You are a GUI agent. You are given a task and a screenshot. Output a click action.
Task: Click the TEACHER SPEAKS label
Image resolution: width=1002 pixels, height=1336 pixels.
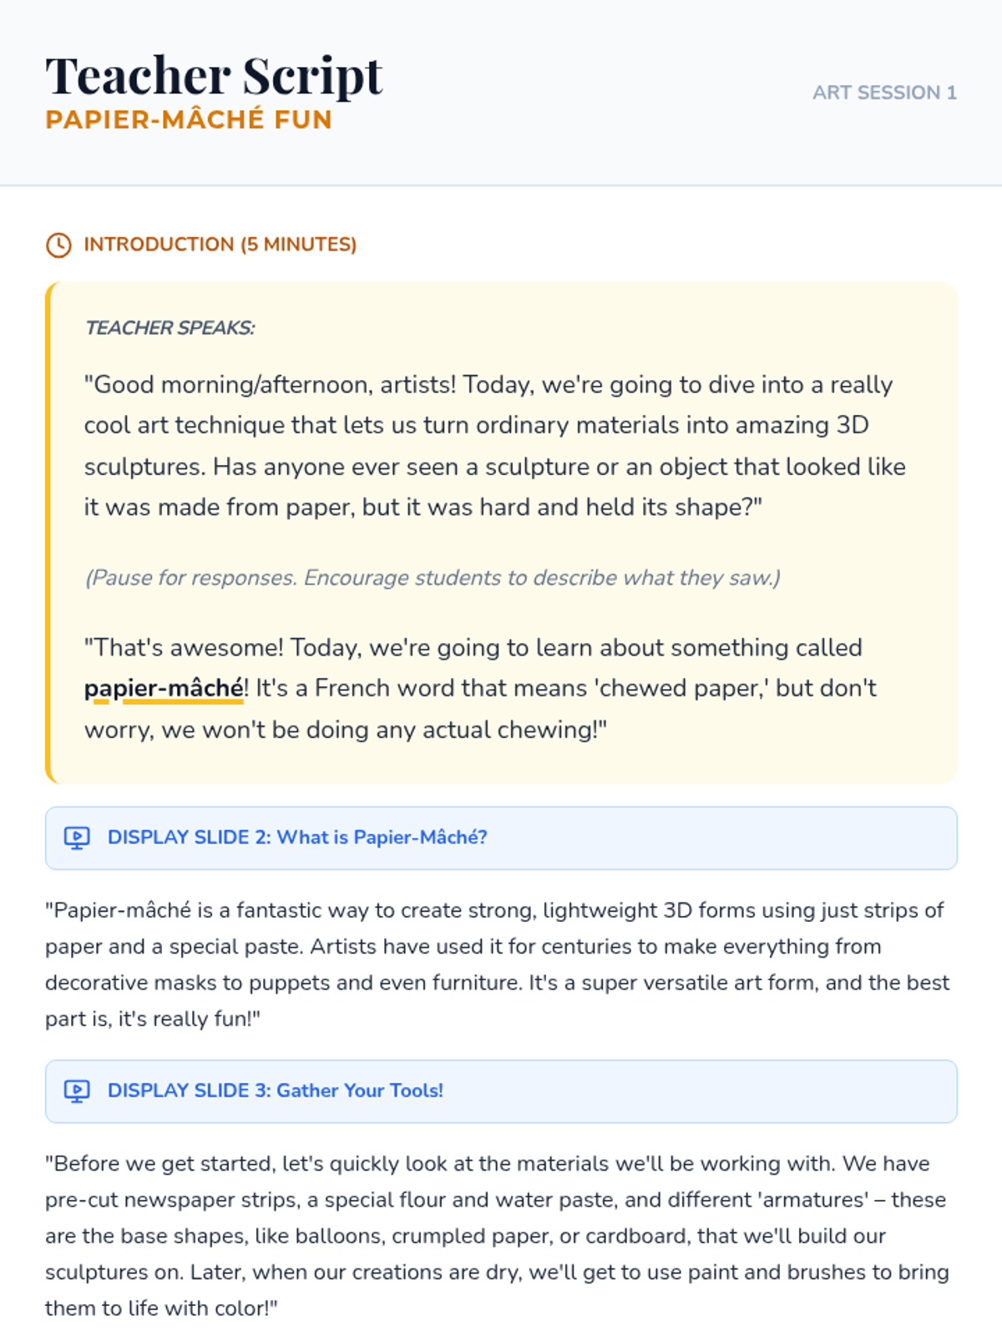click(170, 327)
